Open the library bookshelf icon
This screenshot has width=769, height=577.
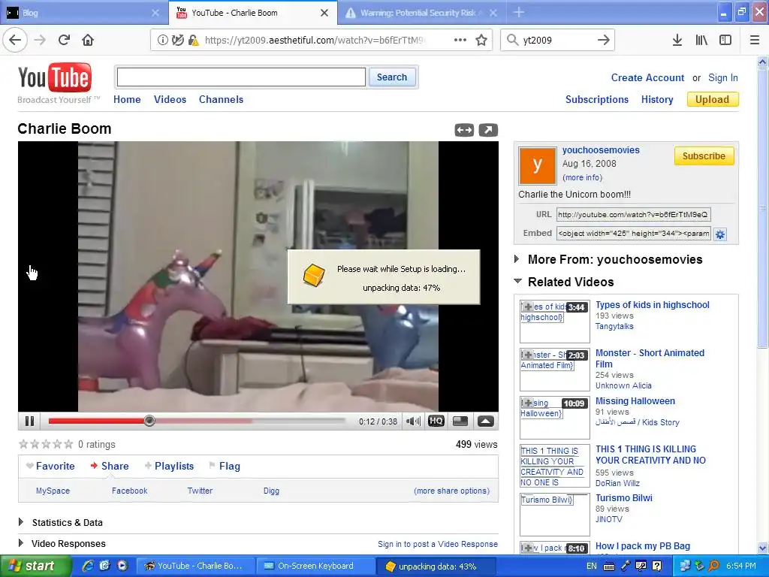click(701, 41)
